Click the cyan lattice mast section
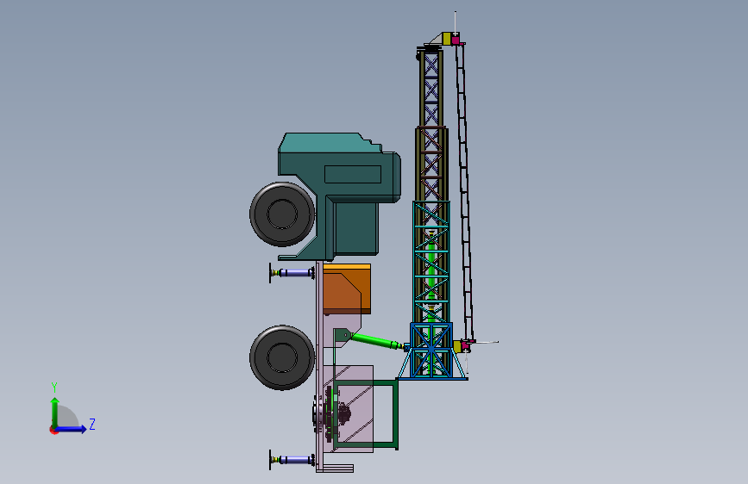The image size is (748, 484). coord(431,262)
